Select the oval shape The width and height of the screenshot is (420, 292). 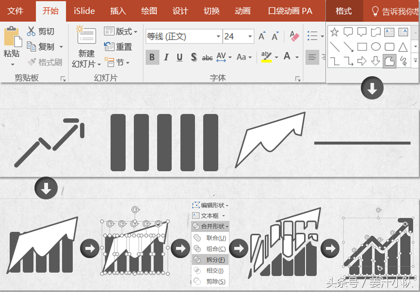coord(376,47)
